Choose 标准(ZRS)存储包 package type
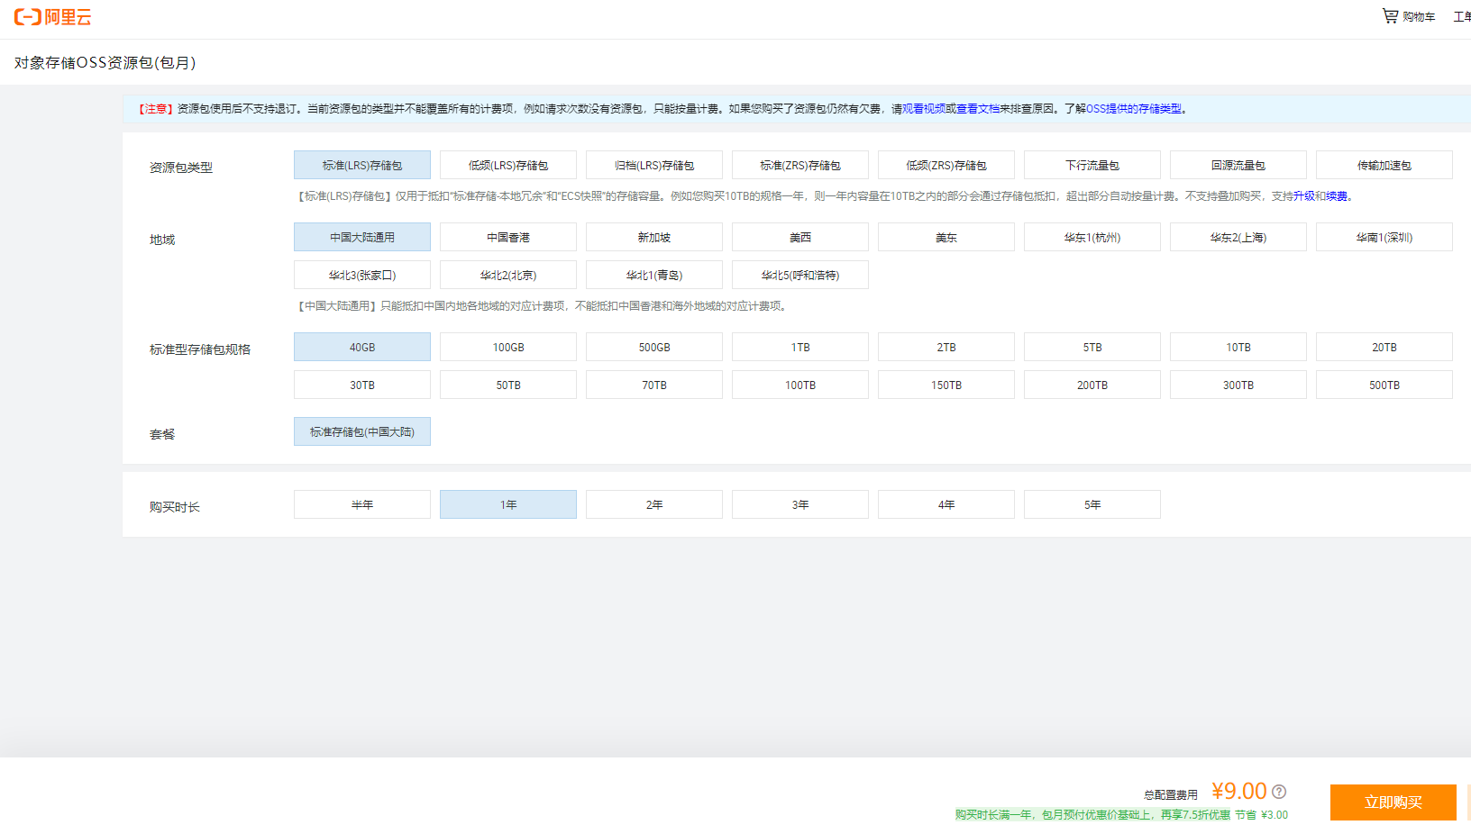Screen dimensions: 1471x834 click(x=800, y=165)
